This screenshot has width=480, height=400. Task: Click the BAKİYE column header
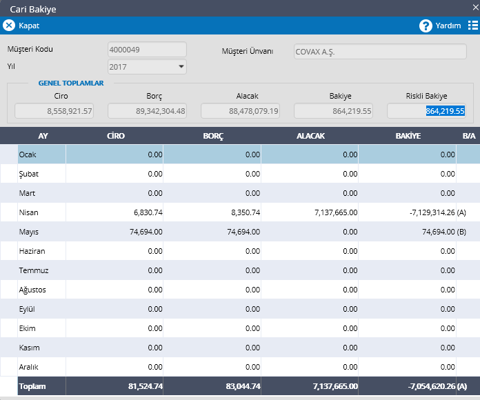tap(408, 136)
